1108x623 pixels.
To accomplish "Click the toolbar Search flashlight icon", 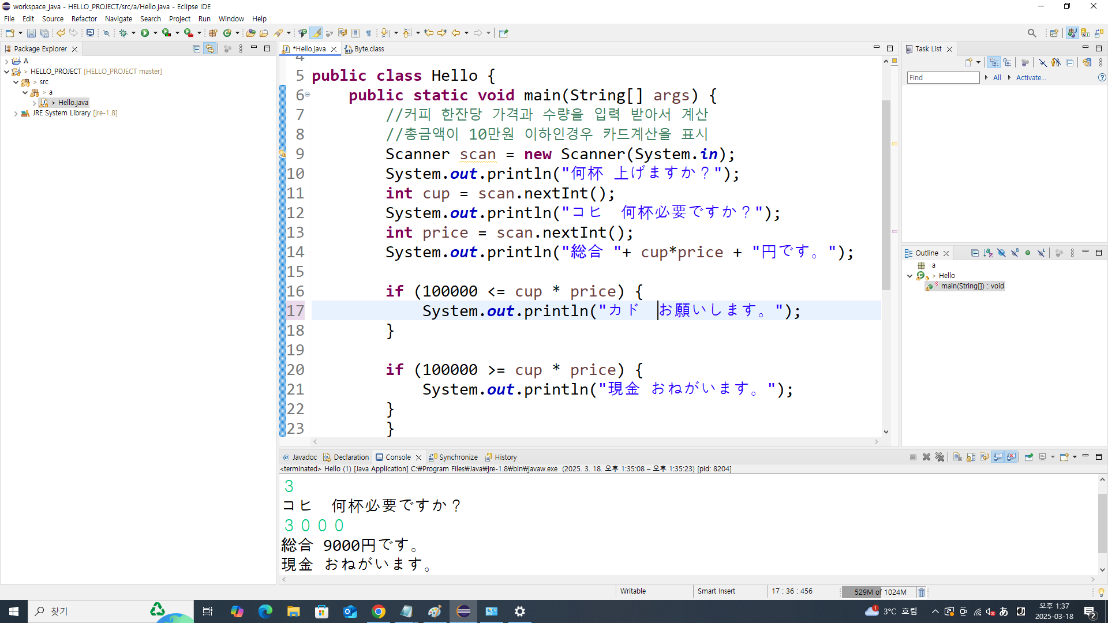I will [x=278, y=33].
